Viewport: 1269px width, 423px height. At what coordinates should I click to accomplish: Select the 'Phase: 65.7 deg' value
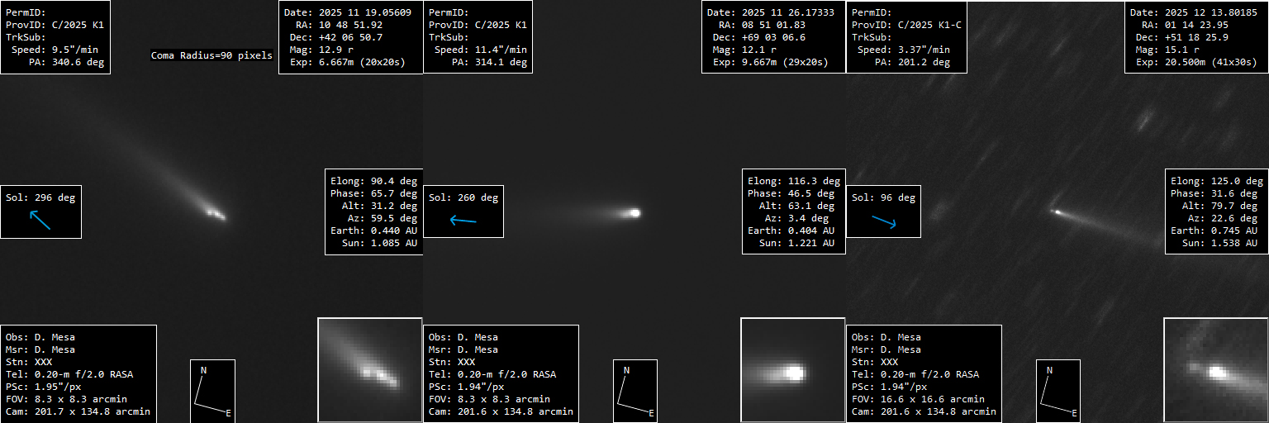pos(374,193)
